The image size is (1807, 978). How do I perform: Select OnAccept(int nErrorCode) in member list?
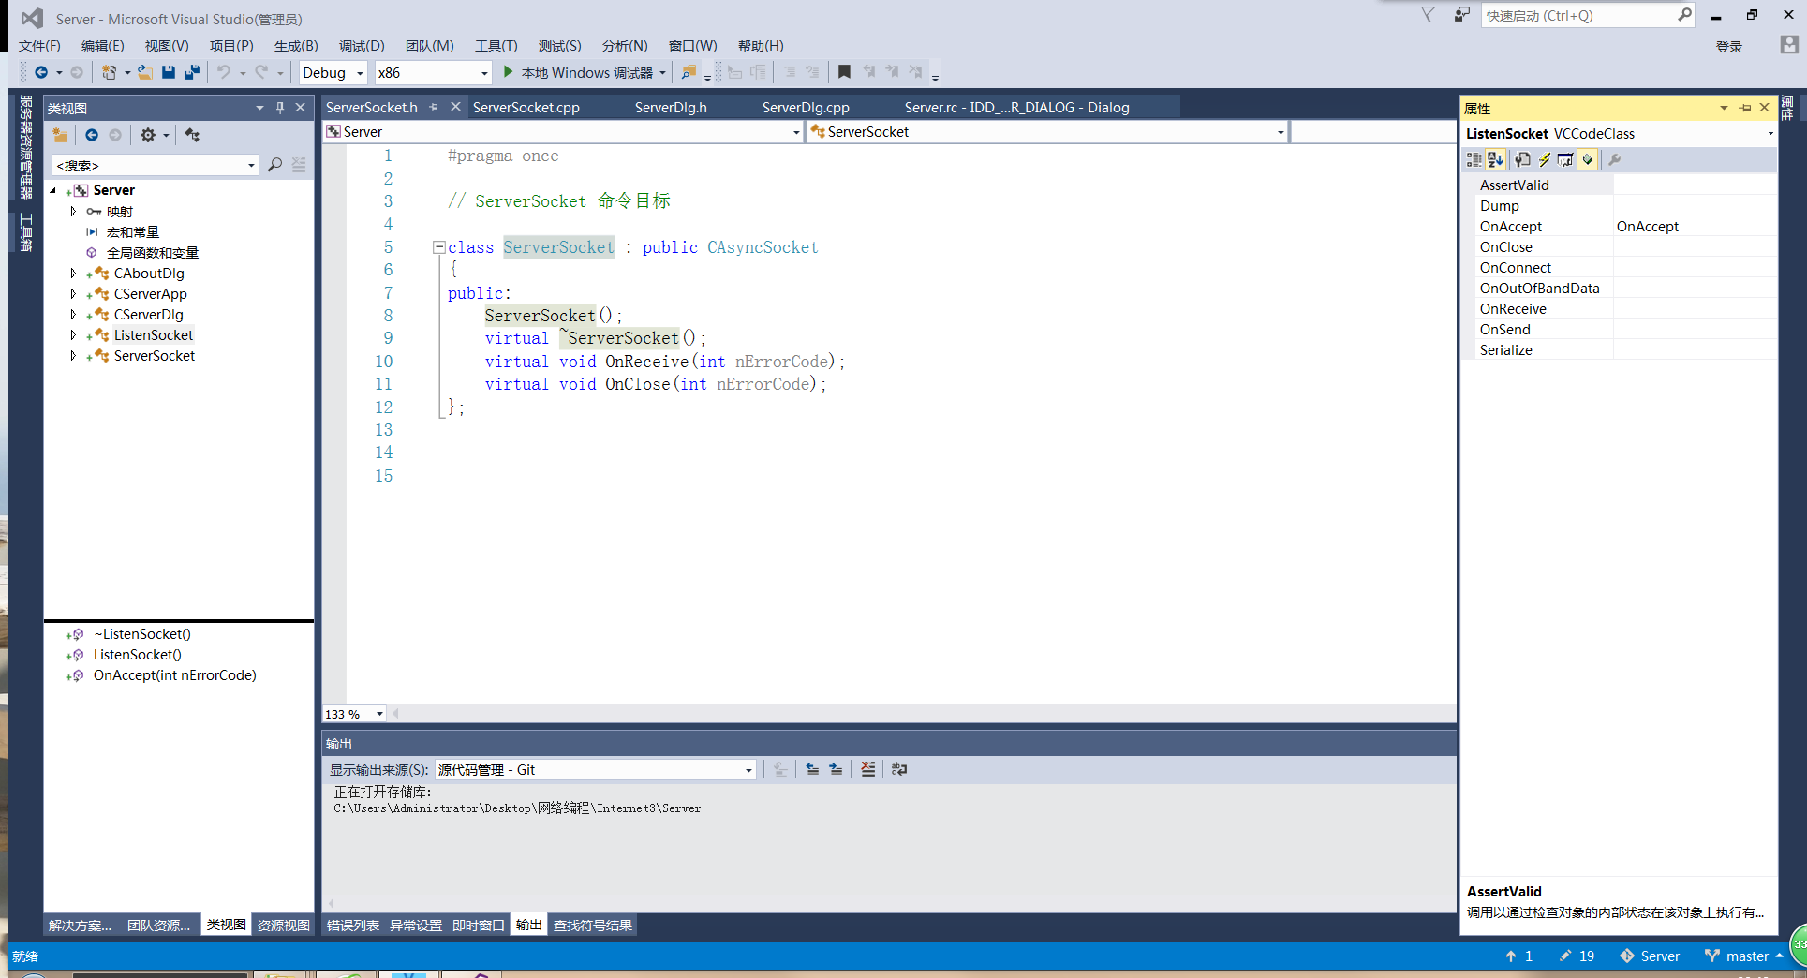tap(173, 674)
